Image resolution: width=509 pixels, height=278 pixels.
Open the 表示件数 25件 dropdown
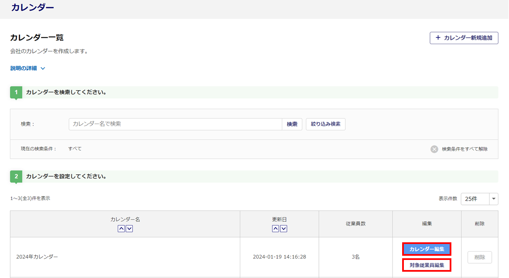(479, 199)
